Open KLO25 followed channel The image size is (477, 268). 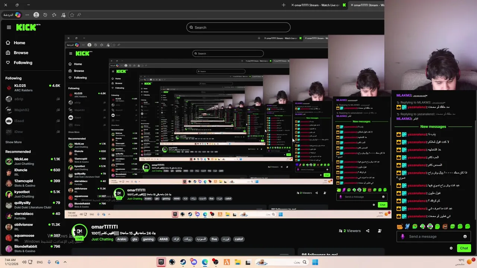pos(32,88)
